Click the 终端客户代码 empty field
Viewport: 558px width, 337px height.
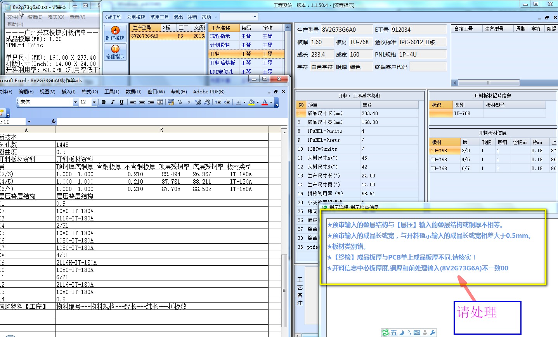[428, 67]
